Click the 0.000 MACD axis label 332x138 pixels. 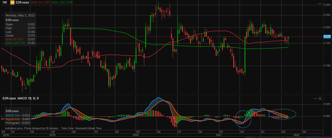pos(327,116)
